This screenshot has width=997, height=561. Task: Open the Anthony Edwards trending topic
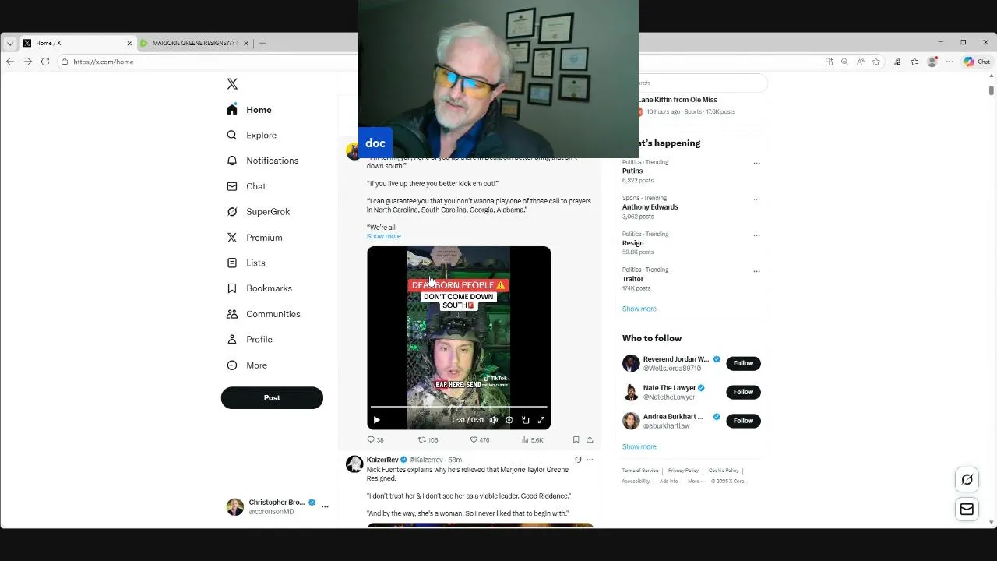(650, 207)
